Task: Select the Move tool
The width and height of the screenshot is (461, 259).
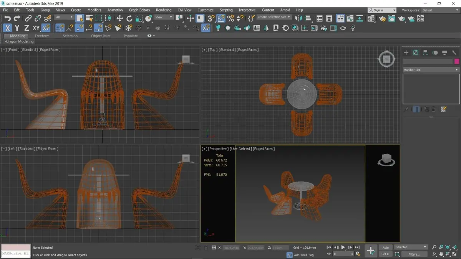Action: coord(119,18)
